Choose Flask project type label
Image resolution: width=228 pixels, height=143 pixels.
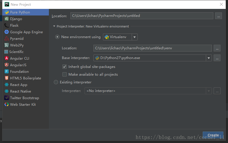[14, 25]
